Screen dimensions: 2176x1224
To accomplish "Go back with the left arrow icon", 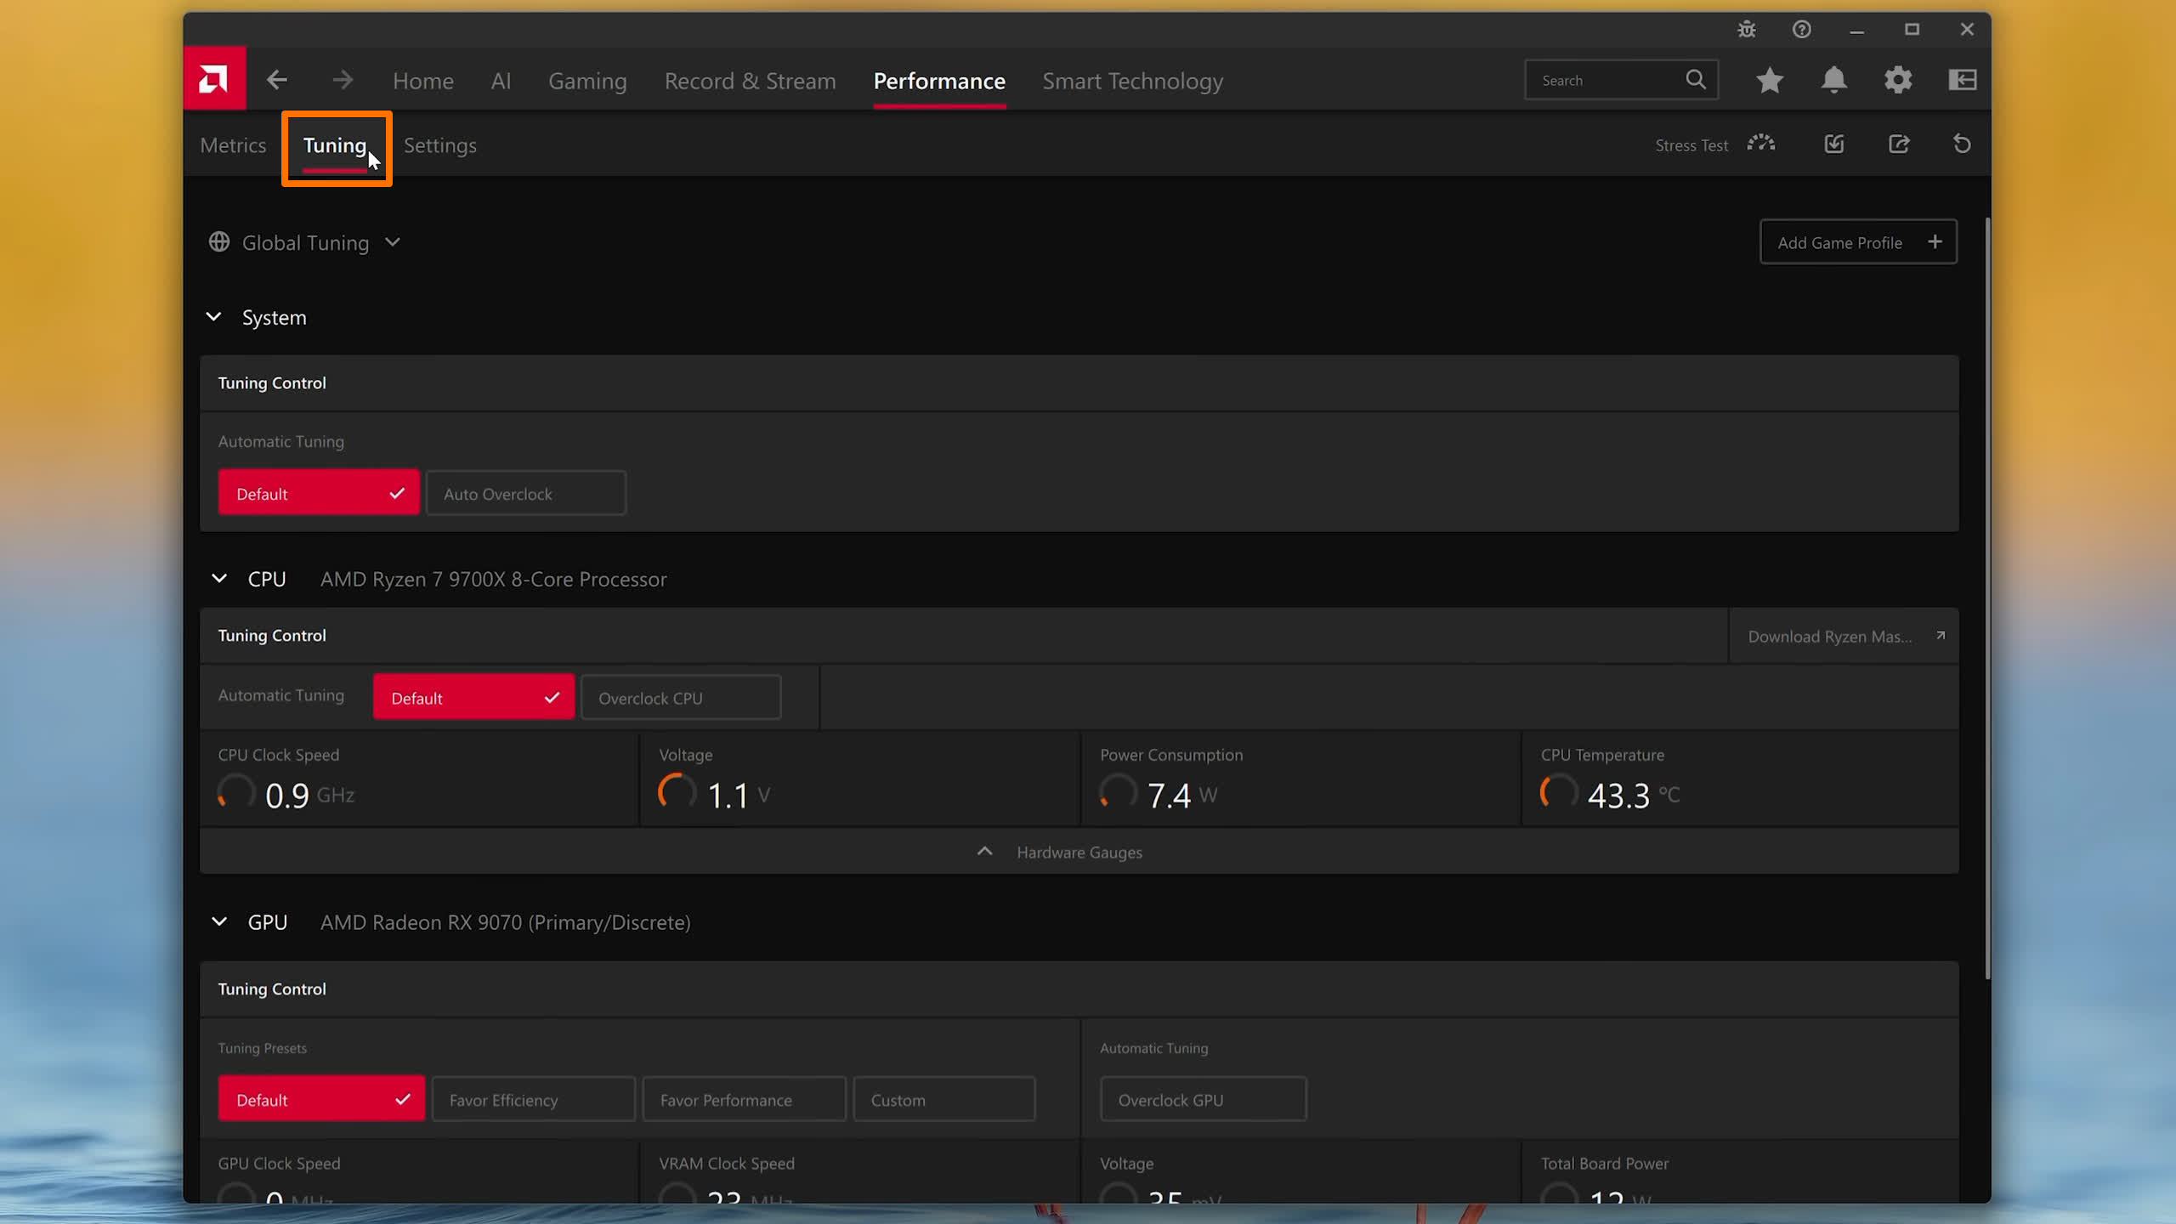I will 276,80.
